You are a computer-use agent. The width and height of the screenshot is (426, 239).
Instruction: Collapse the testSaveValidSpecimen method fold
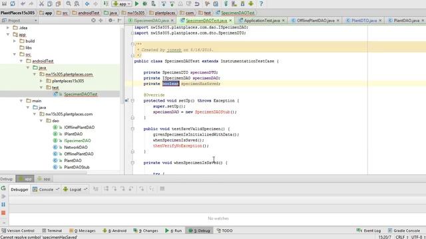(132, 129)
